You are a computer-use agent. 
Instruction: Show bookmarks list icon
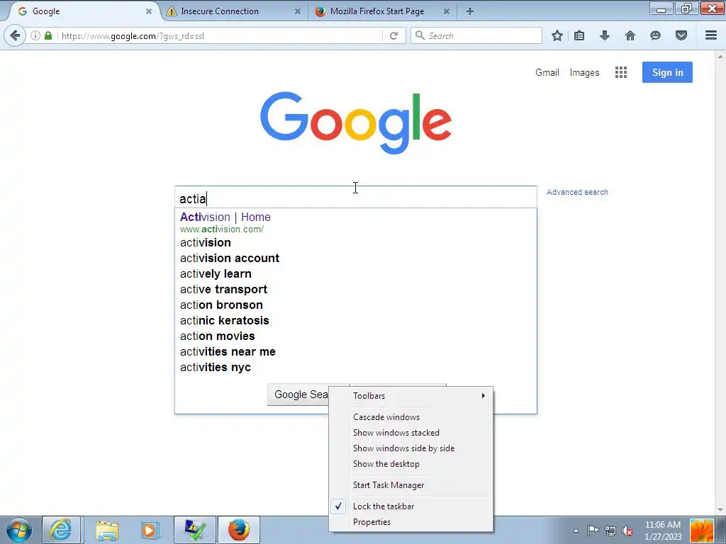point(579,35)
